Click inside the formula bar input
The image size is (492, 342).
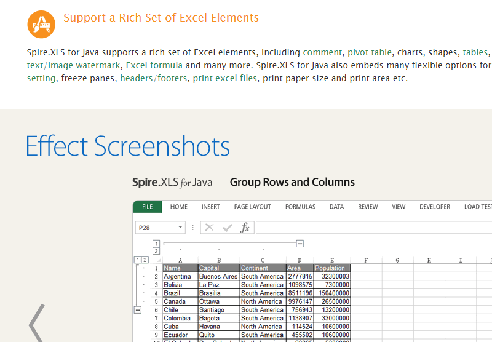374,228
